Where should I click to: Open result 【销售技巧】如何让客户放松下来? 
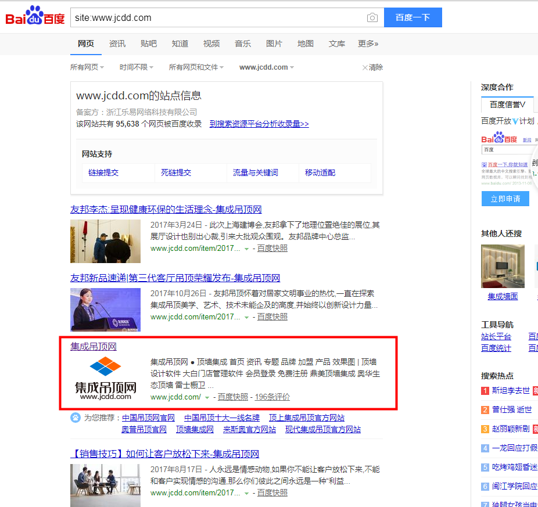coord(164,454)
